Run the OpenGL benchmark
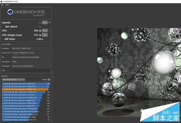This screenshot has height=123, width=181. pyautogui.click(x=45, y=23)
